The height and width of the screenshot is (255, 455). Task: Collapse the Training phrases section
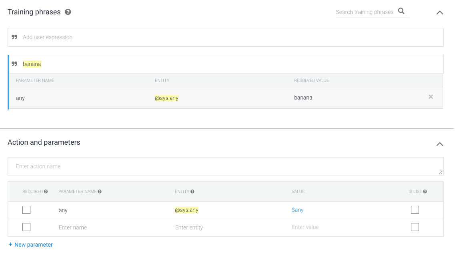(x=439, y=12)
